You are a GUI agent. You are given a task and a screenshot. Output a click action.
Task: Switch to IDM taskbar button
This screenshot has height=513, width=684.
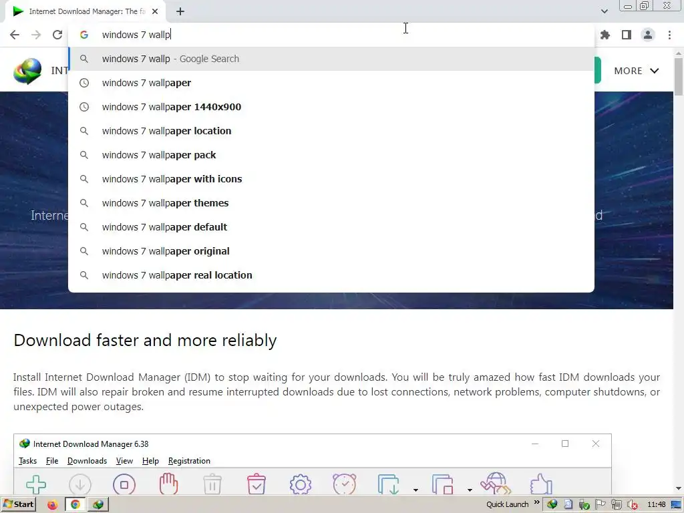tap(98, 505)
